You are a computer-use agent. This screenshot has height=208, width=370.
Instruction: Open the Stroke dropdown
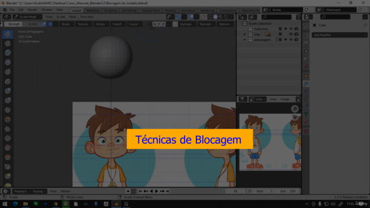tap(102, 24)
